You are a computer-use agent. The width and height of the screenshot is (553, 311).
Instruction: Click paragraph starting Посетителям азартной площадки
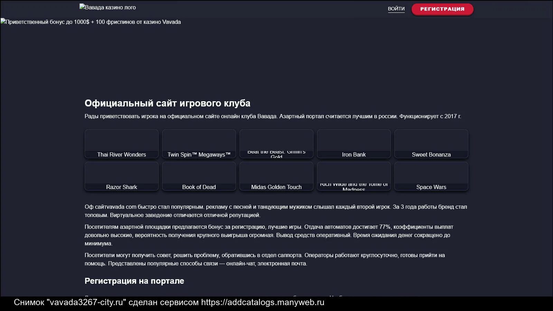pyautogui.click(x=269, y=235)
